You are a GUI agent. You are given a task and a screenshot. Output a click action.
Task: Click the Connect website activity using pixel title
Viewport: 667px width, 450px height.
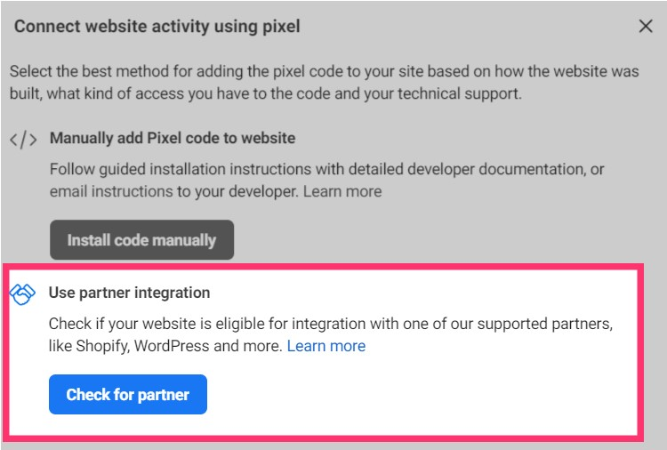pos(157,27)
